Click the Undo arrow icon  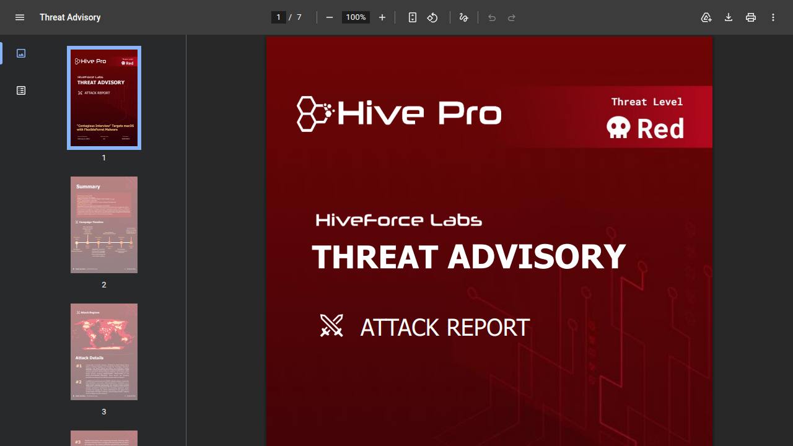click(x=492, y=17)
